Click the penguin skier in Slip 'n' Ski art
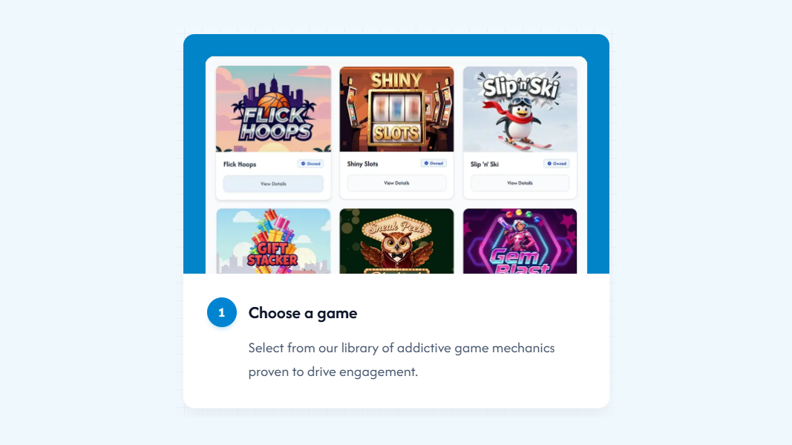This screenshot has width=792, height=445. click(x=520, y=122)
